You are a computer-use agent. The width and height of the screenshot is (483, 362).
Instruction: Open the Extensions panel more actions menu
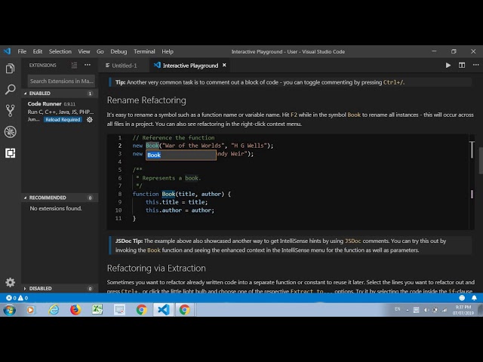click(x=88, y=65)
